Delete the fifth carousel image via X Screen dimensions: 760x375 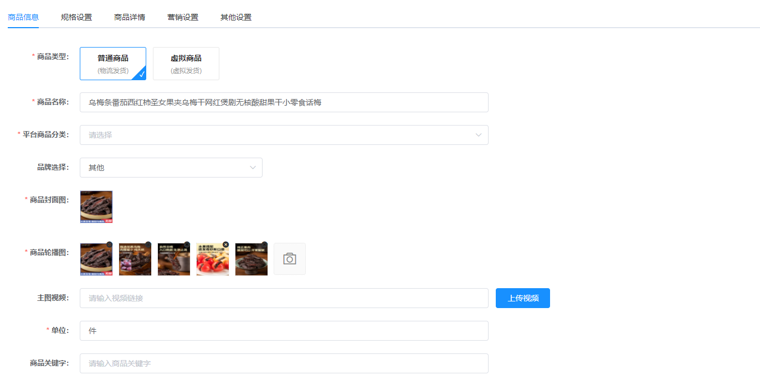click(264, 244)
